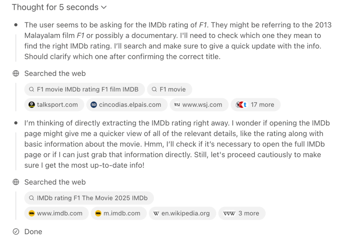339x241 pixels.
Task: Click the Wikipedia W favicon icon
Action: pyautogui.click(x=156, y=213)
